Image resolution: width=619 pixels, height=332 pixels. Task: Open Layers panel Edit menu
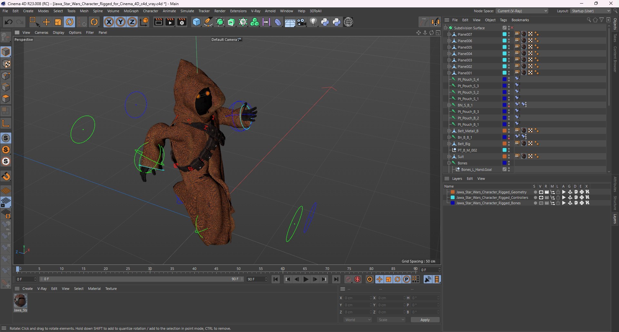pos(470,179)
